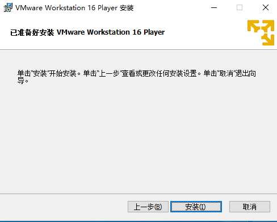Open the installer icon system menu in title bar
The height and width of the screenshot is (222, 277).
[x=8, y=7]
